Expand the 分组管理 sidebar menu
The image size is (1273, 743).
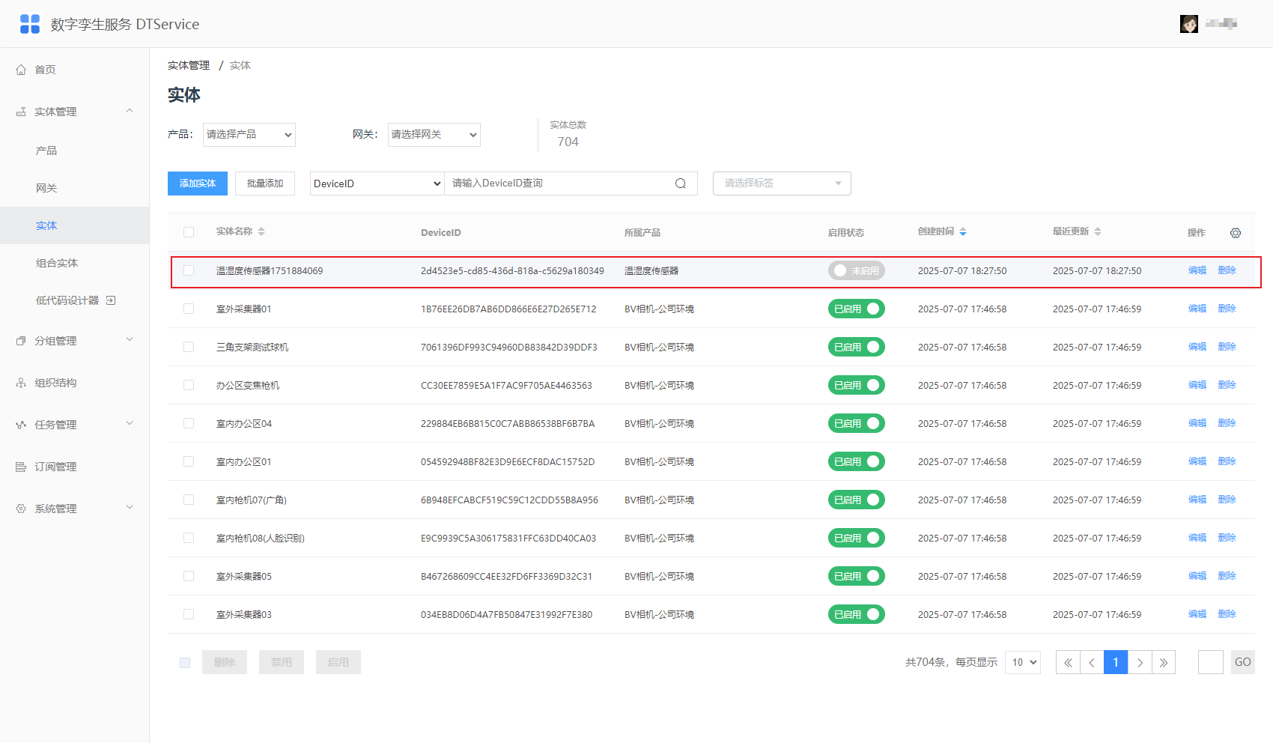75,341
